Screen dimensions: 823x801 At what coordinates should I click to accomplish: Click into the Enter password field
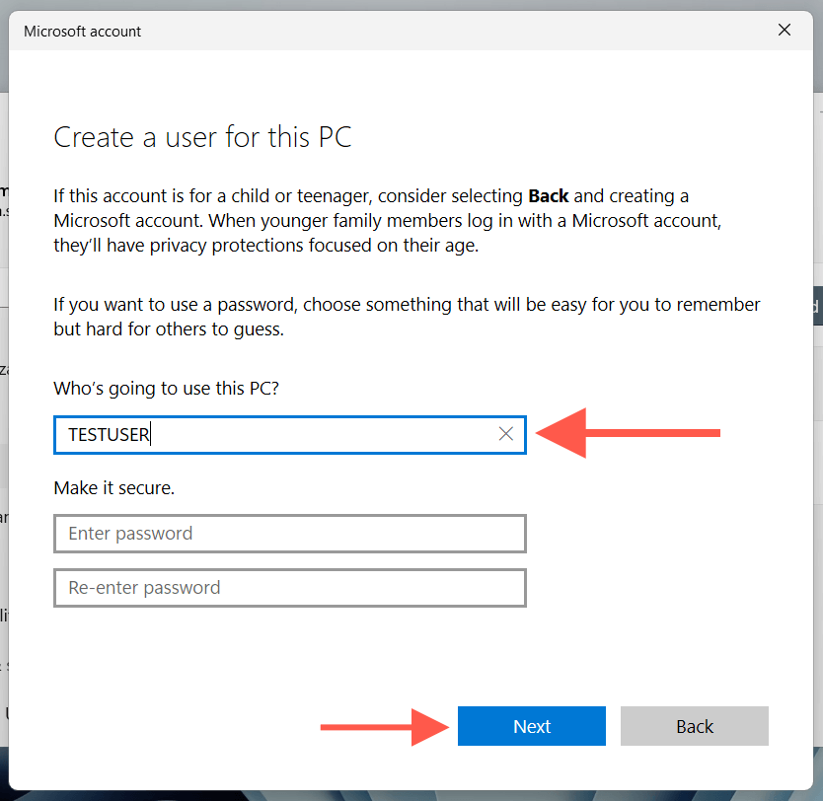[x=289, y=534]
